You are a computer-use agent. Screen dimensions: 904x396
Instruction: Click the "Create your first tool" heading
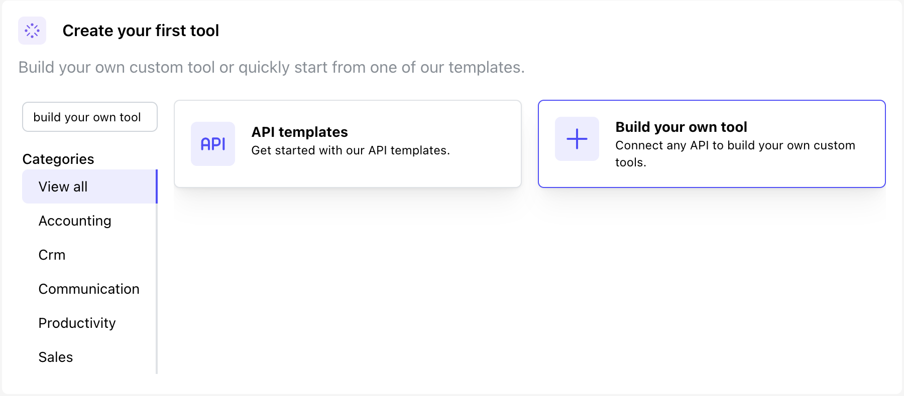pyautogui.click(x=141, y=31)
